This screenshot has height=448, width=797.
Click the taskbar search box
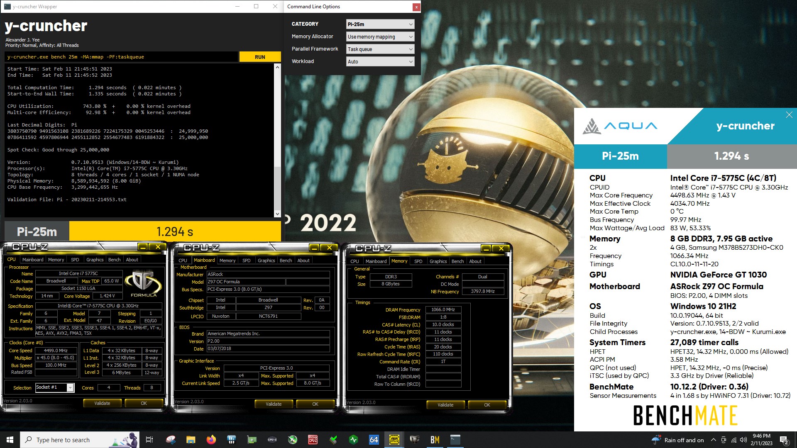pyautogui.click(x=80, y=440)
